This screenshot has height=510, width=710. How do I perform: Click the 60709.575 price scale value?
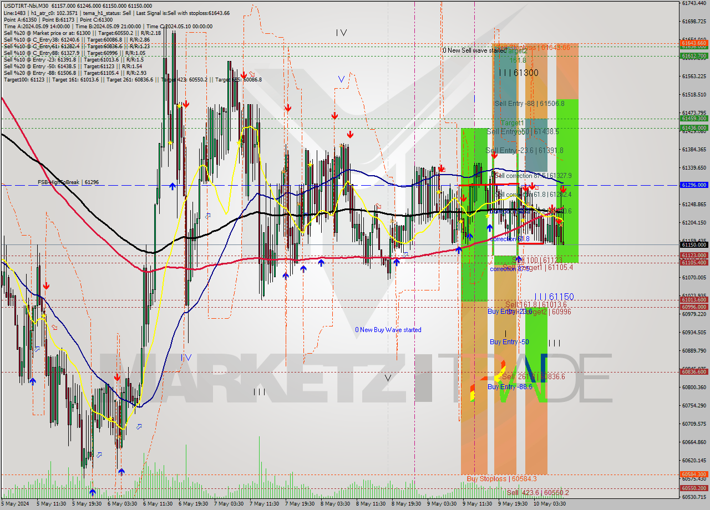pos(694,424)
